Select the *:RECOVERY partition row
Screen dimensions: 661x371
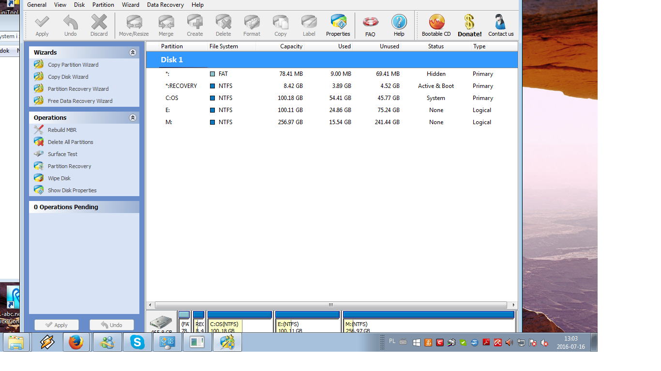(332, 86)
